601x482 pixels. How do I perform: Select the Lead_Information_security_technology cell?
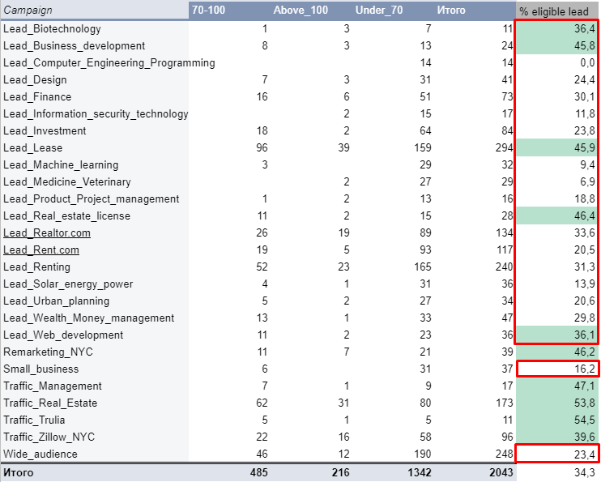[x=96, y=114]
